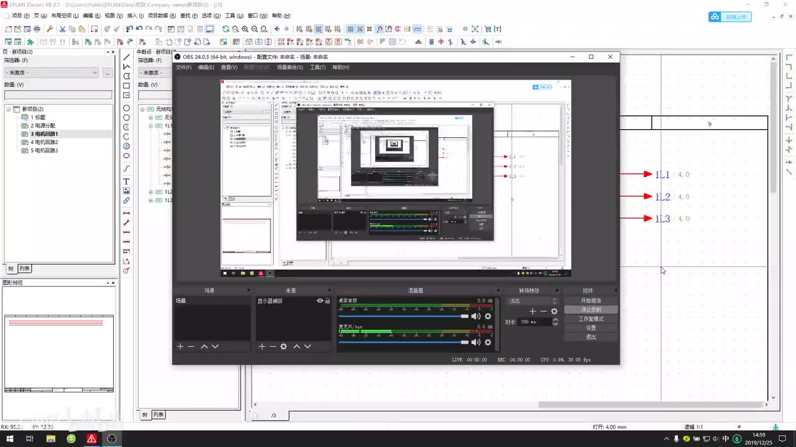Image resolution: width=796 pixels, height=447 pixels.
Task: Click the OBS icon in taskbar
Action: [x=112, y=438]
